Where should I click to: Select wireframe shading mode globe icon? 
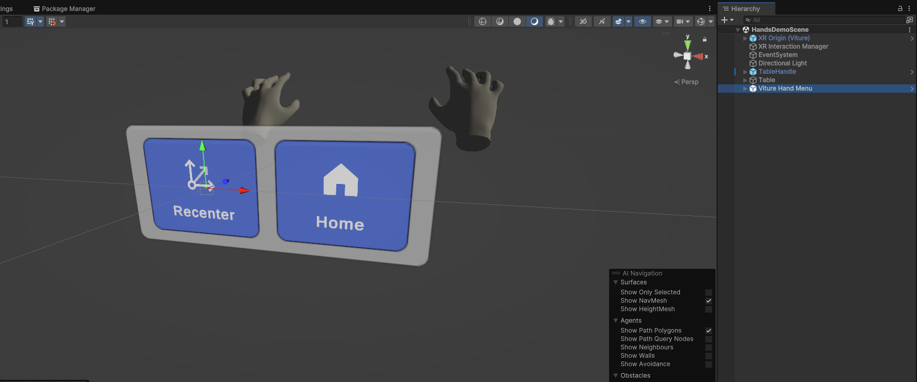tap(483, 21)
